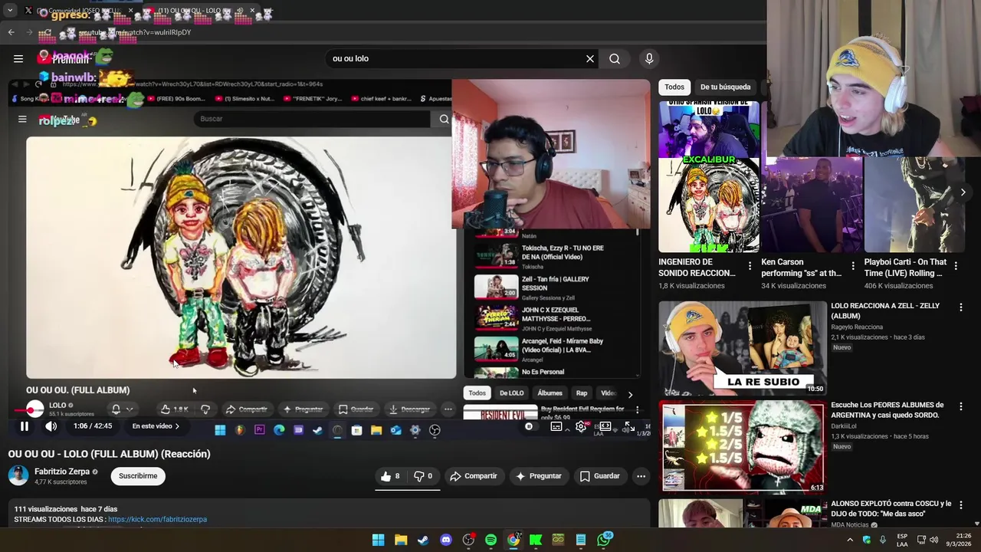This screenshot has width=981, height=552.
Task: Open the LA RE SUBIO thumbnail video
Action: (x=742, y=348)
